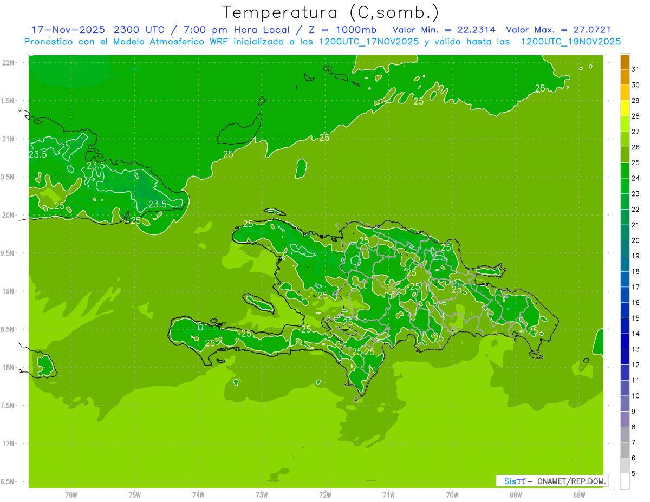Click the 68W longitude axis label
The height and width of the screenshot is (502, 650).
coord(578,494)
